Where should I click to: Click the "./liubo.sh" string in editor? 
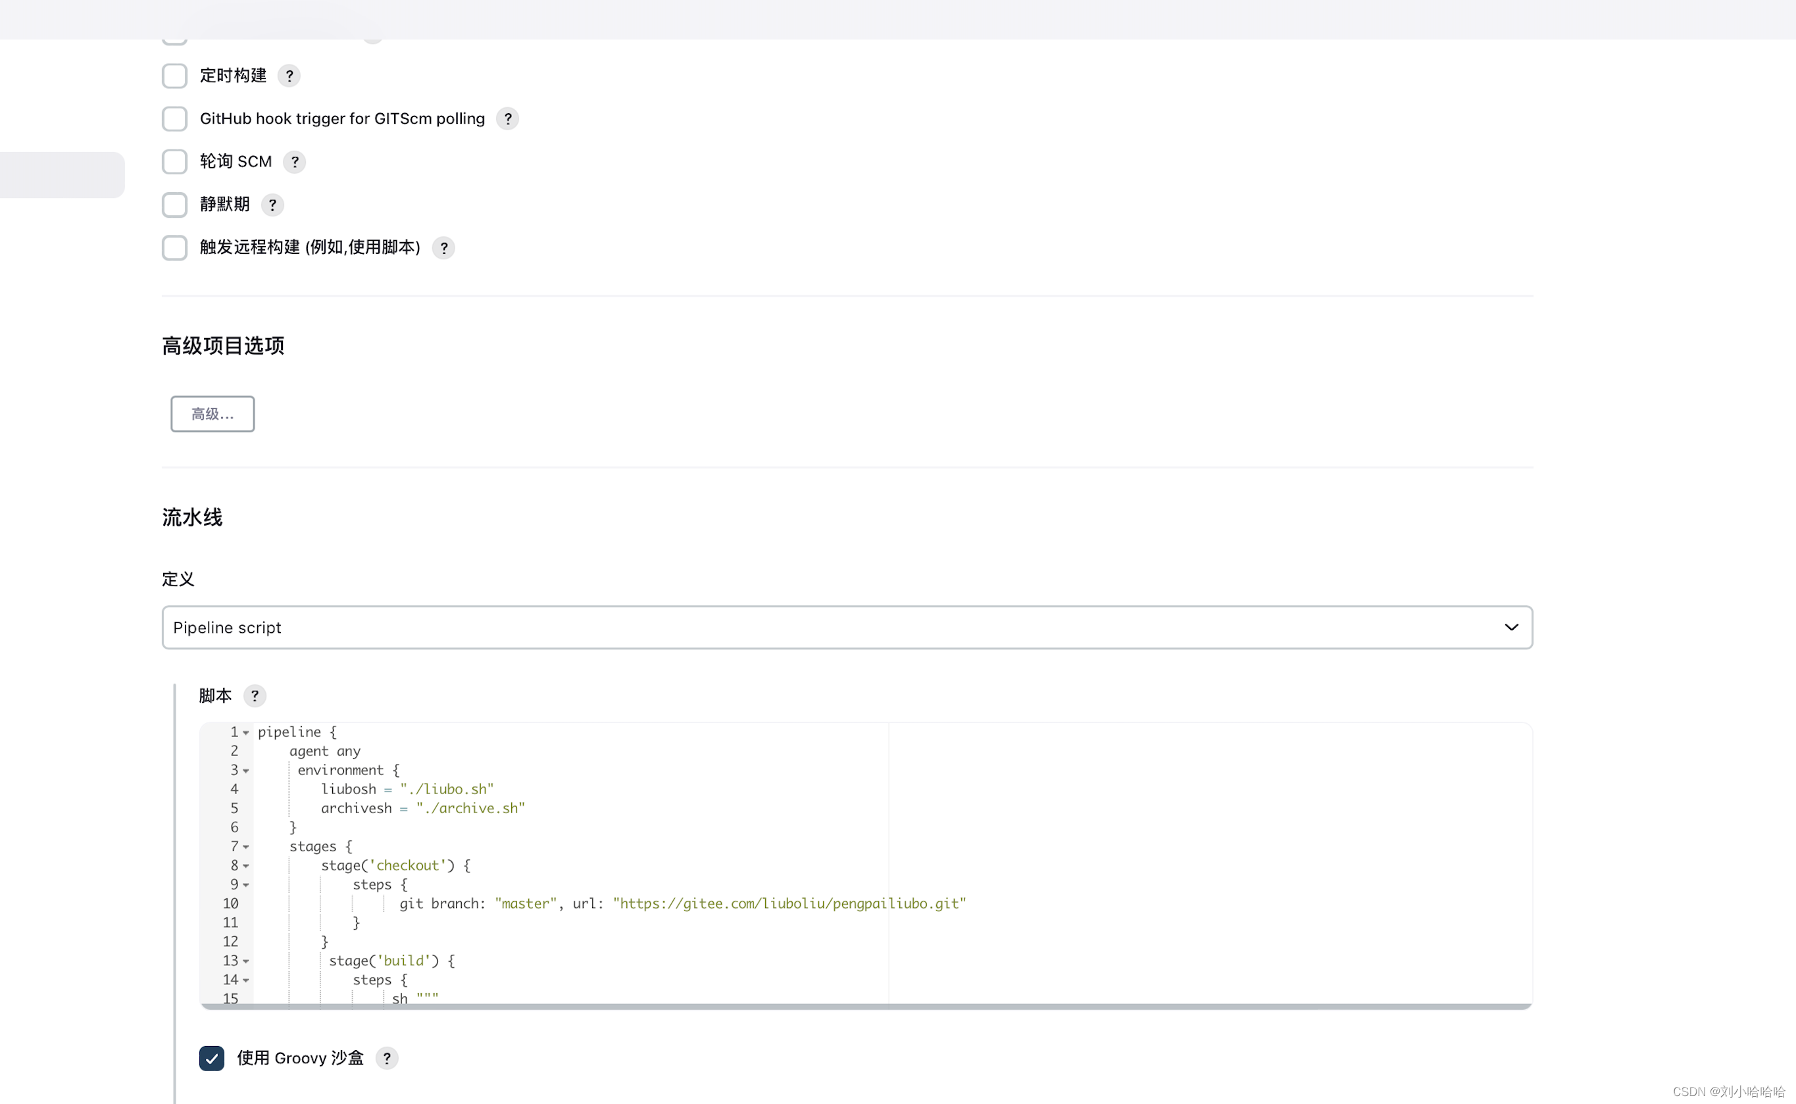[447, 790]
